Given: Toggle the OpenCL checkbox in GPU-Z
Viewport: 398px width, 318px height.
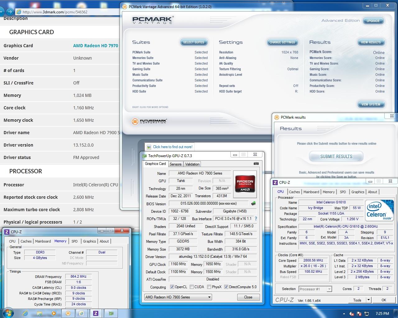Looking at the screenshot, I should (x=172, y=287).
